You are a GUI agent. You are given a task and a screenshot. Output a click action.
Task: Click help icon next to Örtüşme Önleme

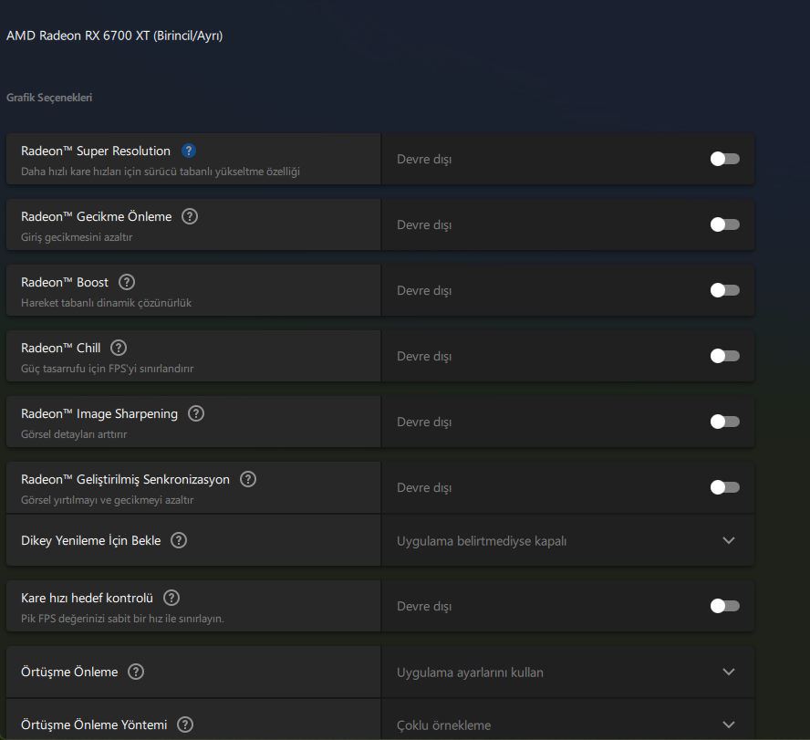136,672
